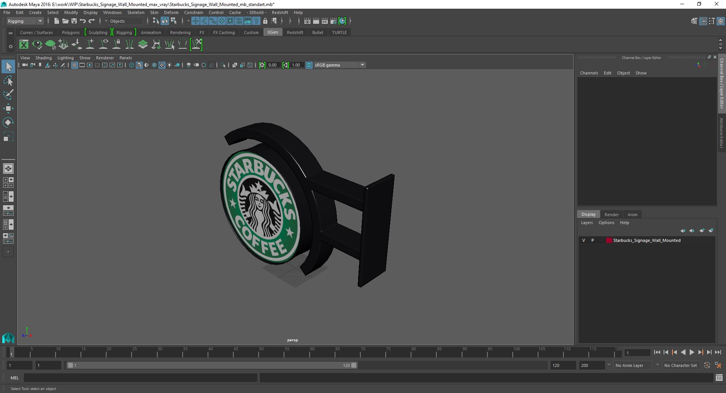The image size is (726, 393).
Task: Toggle wireframe cube display button
Action: pos(132,65)
